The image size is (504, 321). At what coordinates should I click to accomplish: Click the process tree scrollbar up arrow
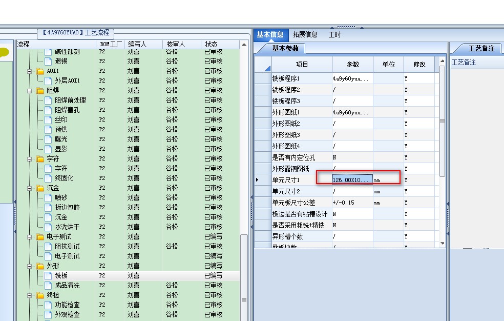pyautogui.click(x=244, y=45)
